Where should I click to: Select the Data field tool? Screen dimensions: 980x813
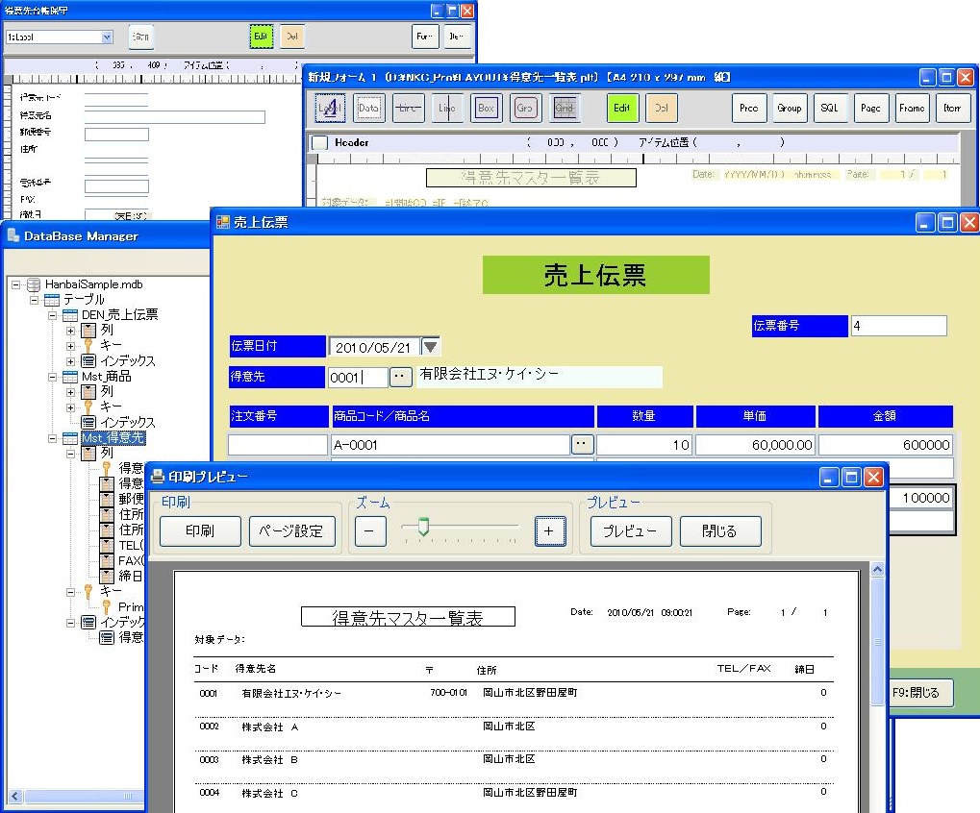pyautogui.click(x=369, y=109)
